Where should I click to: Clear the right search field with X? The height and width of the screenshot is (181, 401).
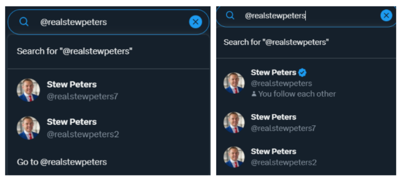pyautogui.click(x=386, y=15)
